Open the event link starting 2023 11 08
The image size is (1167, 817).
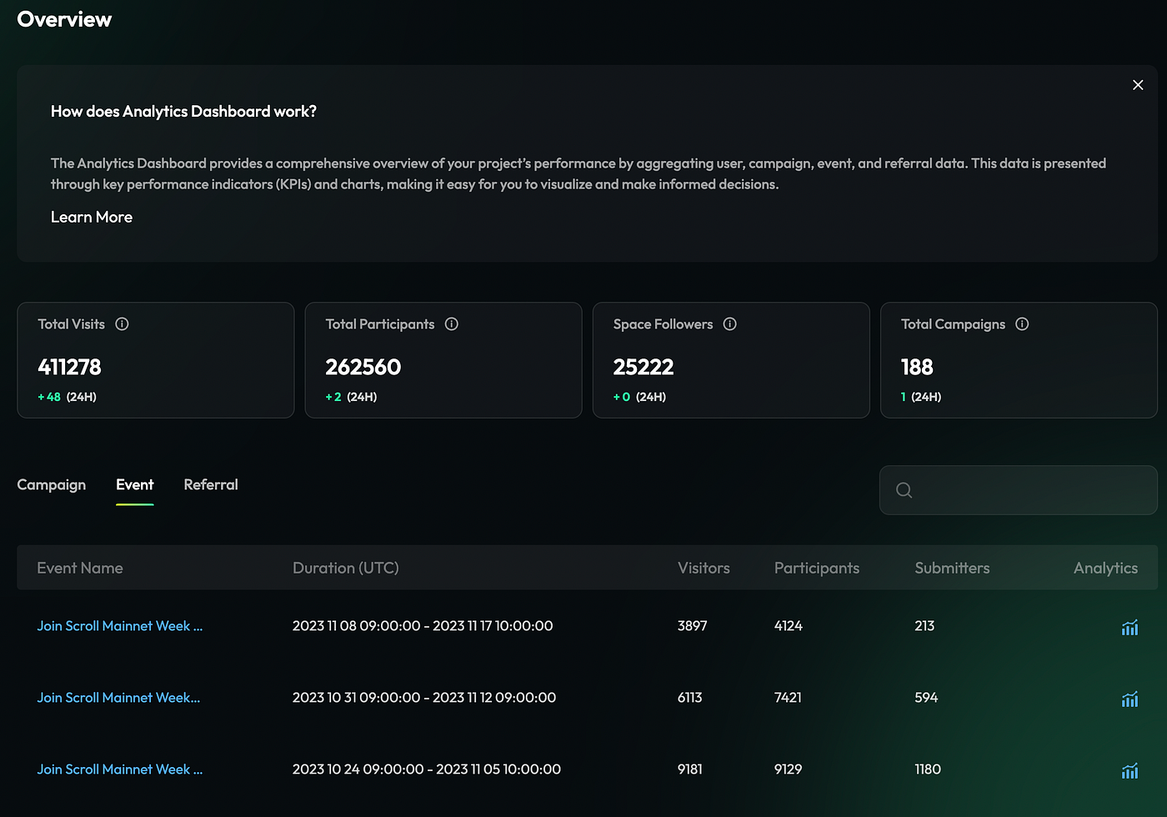(x=120, y=626)
